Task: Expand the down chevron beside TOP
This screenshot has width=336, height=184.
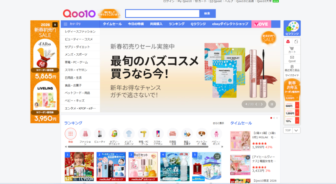Action: [296, 130]
